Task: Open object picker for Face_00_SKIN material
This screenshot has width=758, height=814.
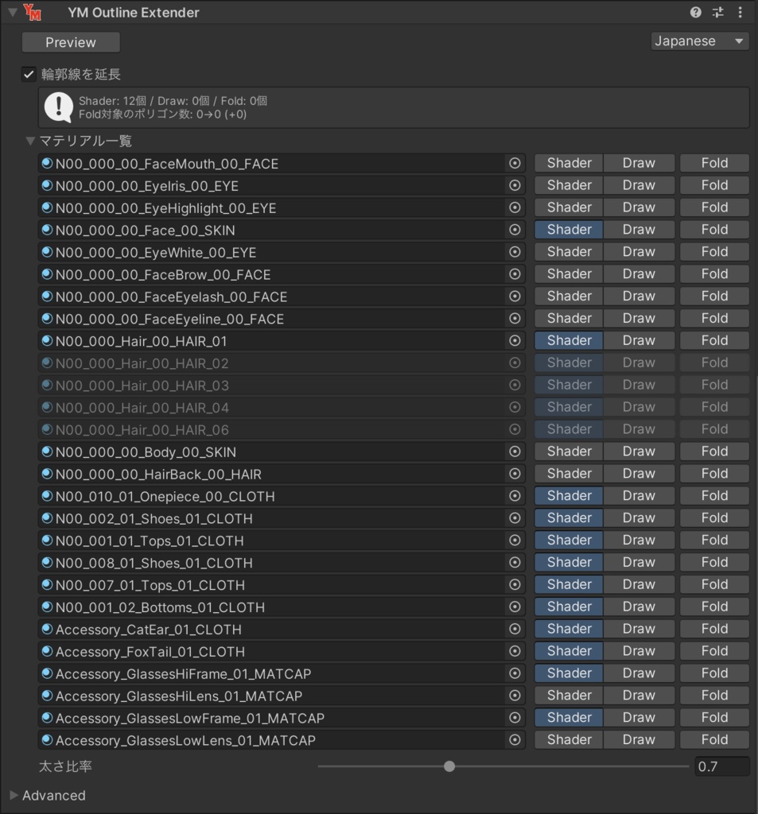Action: click(x=515, y=230)
